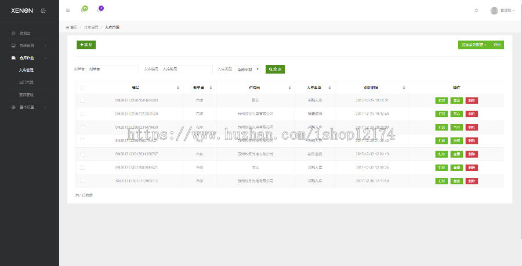
Task: Open the 控制台 dashboard item in the sidebar
Action: [x=25, y=33]
